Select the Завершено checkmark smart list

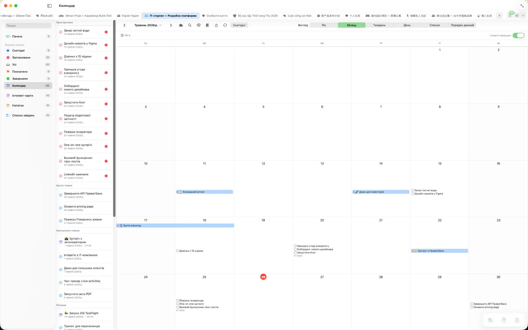coord(28,79)
